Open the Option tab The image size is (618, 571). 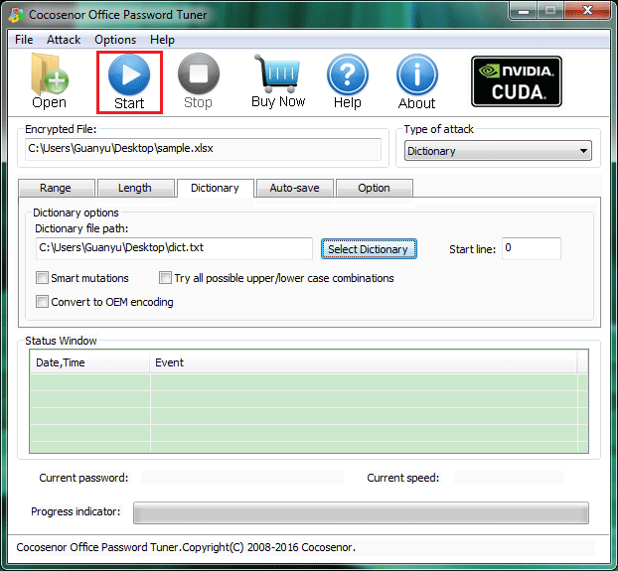pos(374,188)
